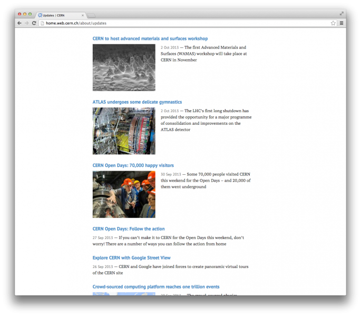
Task: Open a new tab with the tab button
Action: (91, 16)
